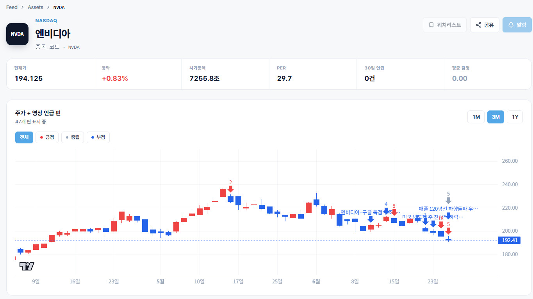The image size is (533, 299).
Task: Select the 3M range tab
Action: click(x=496, y=117)
